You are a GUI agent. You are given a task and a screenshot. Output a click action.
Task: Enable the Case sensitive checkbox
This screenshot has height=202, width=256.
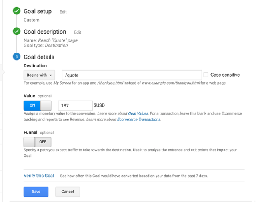[206, 75]
